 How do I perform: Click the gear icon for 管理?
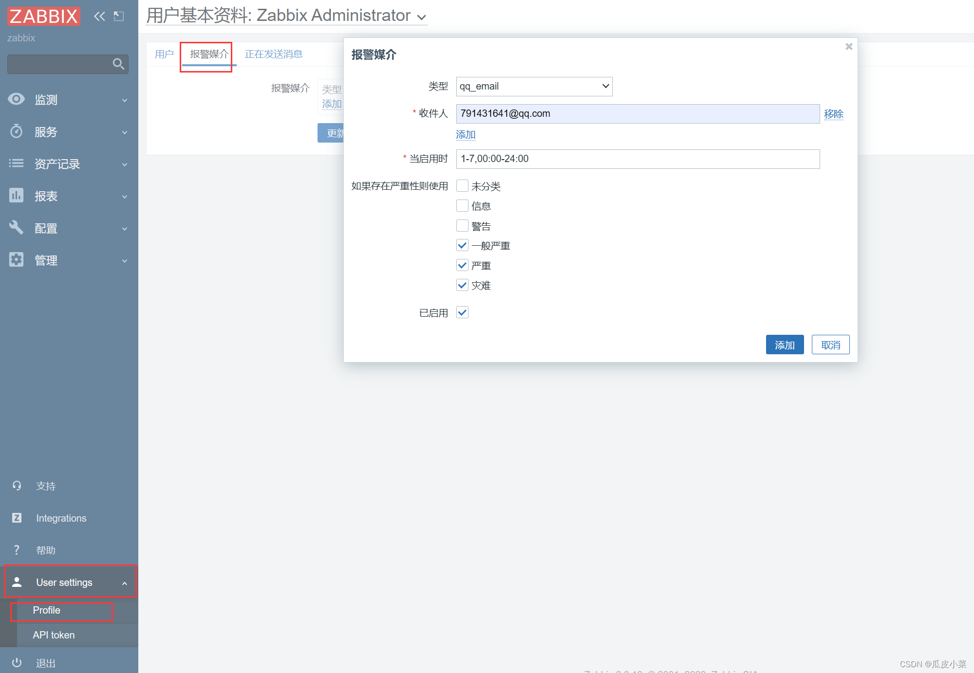16,260
